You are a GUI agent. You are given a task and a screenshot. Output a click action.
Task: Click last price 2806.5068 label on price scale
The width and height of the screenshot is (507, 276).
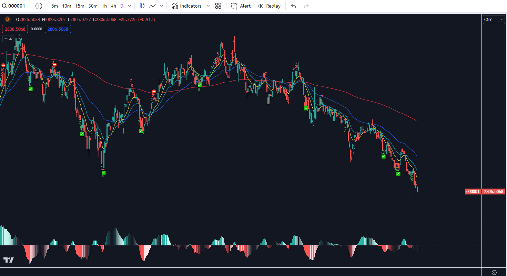click(494, 191)
